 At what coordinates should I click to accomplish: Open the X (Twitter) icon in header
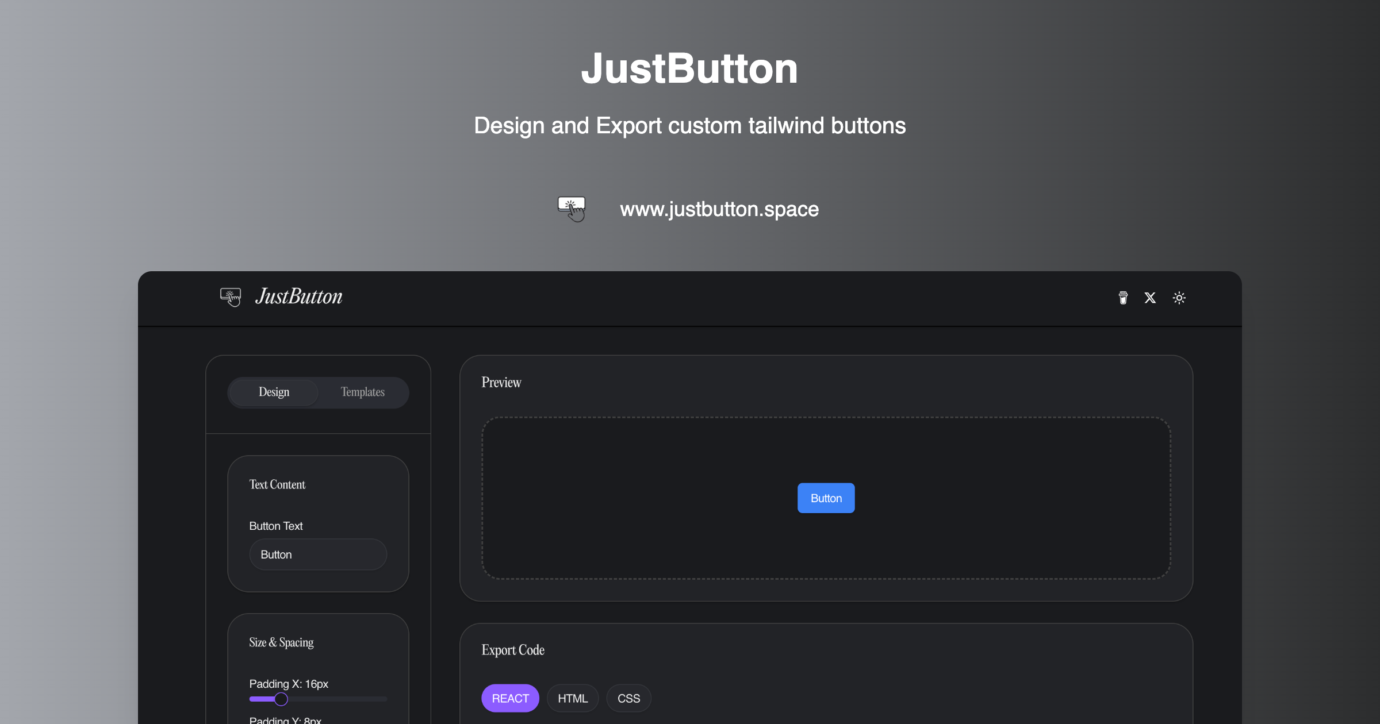[x=1150, y=298]
